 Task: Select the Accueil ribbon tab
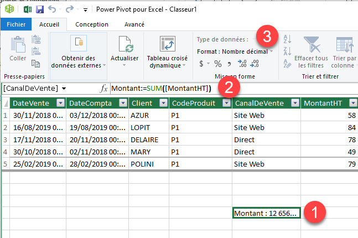[x=49, y=24]
